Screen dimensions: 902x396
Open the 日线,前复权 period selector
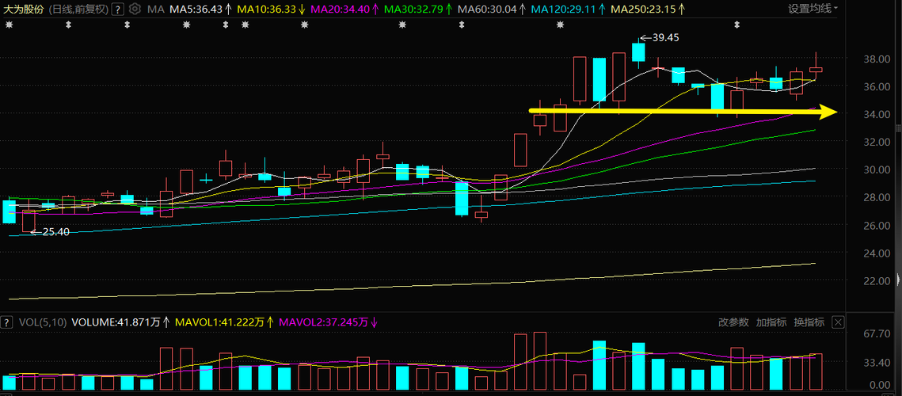pos(77,10)
